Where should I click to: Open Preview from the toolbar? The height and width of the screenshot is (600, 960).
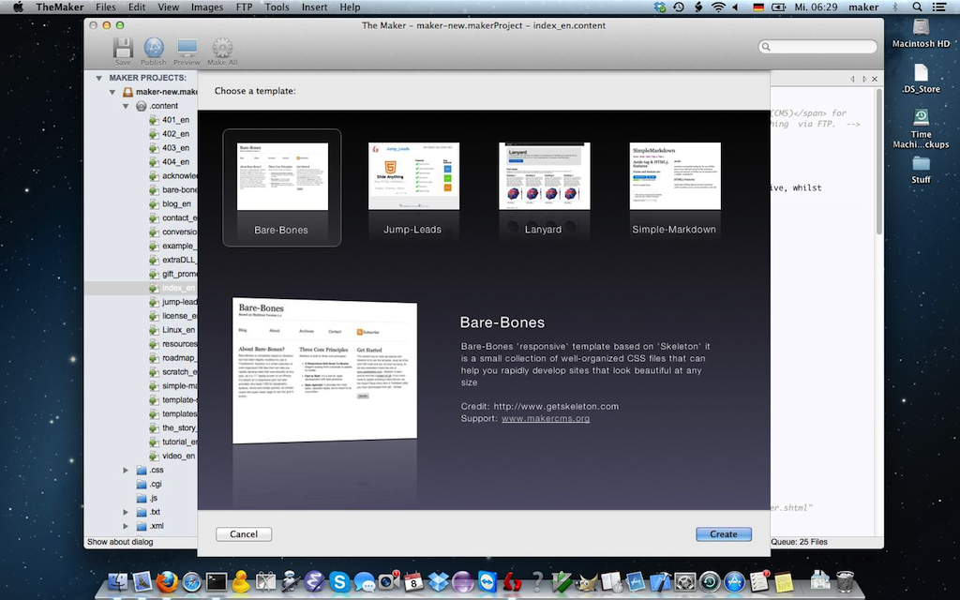[x=187, y=50]
